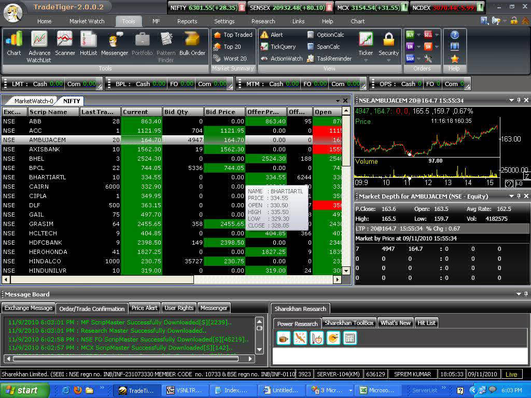Click the market watch horizontal scrollbar
Viewport: 531px width, 398px height.
(x=104, y=280)
